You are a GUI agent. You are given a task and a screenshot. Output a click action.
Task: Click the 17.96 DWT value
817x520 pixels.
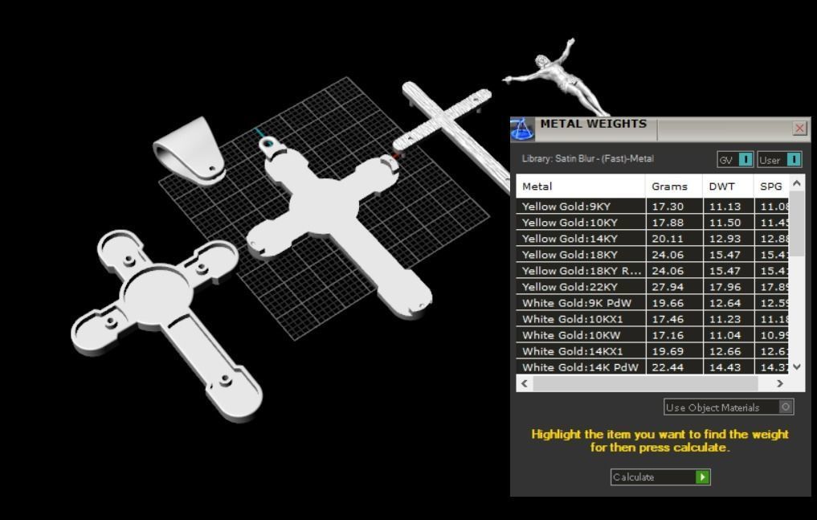725,287
